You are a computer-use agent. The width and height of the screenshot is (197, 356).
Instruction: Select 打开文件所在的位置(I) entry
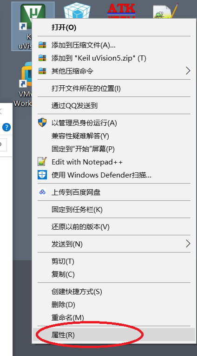[x=114, y=88]
